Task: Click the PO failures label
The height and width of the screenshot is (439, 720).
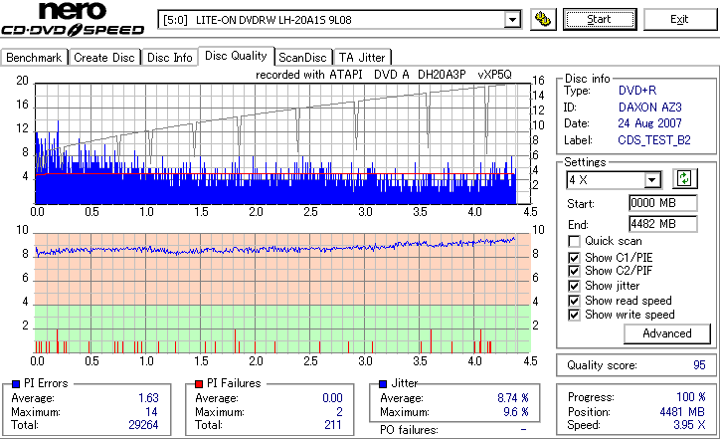Action: coord(409,430)
